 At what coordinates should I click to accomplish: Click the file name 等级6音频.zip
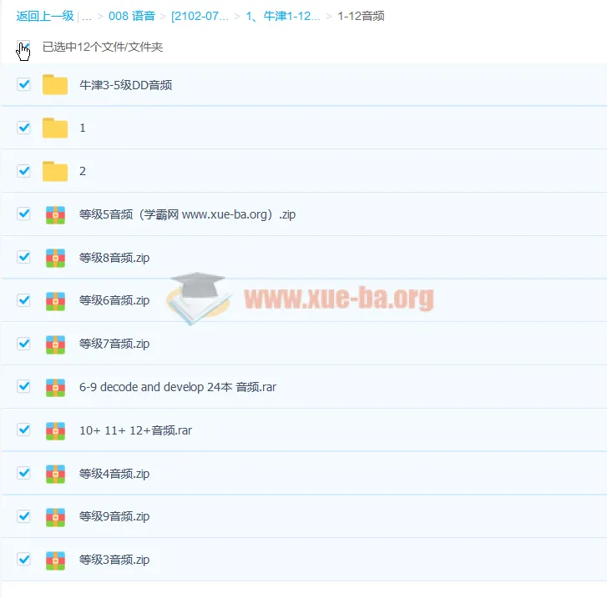point(114,300)
